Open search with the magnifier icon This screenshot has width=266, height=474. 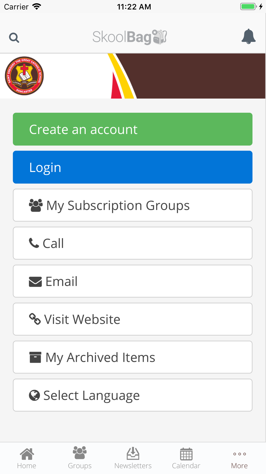[x=14, y=38]
